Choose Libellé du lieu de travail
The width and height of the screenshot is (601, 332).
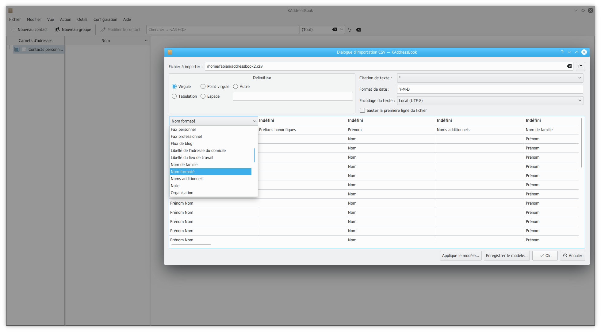[x=211, y=158]
